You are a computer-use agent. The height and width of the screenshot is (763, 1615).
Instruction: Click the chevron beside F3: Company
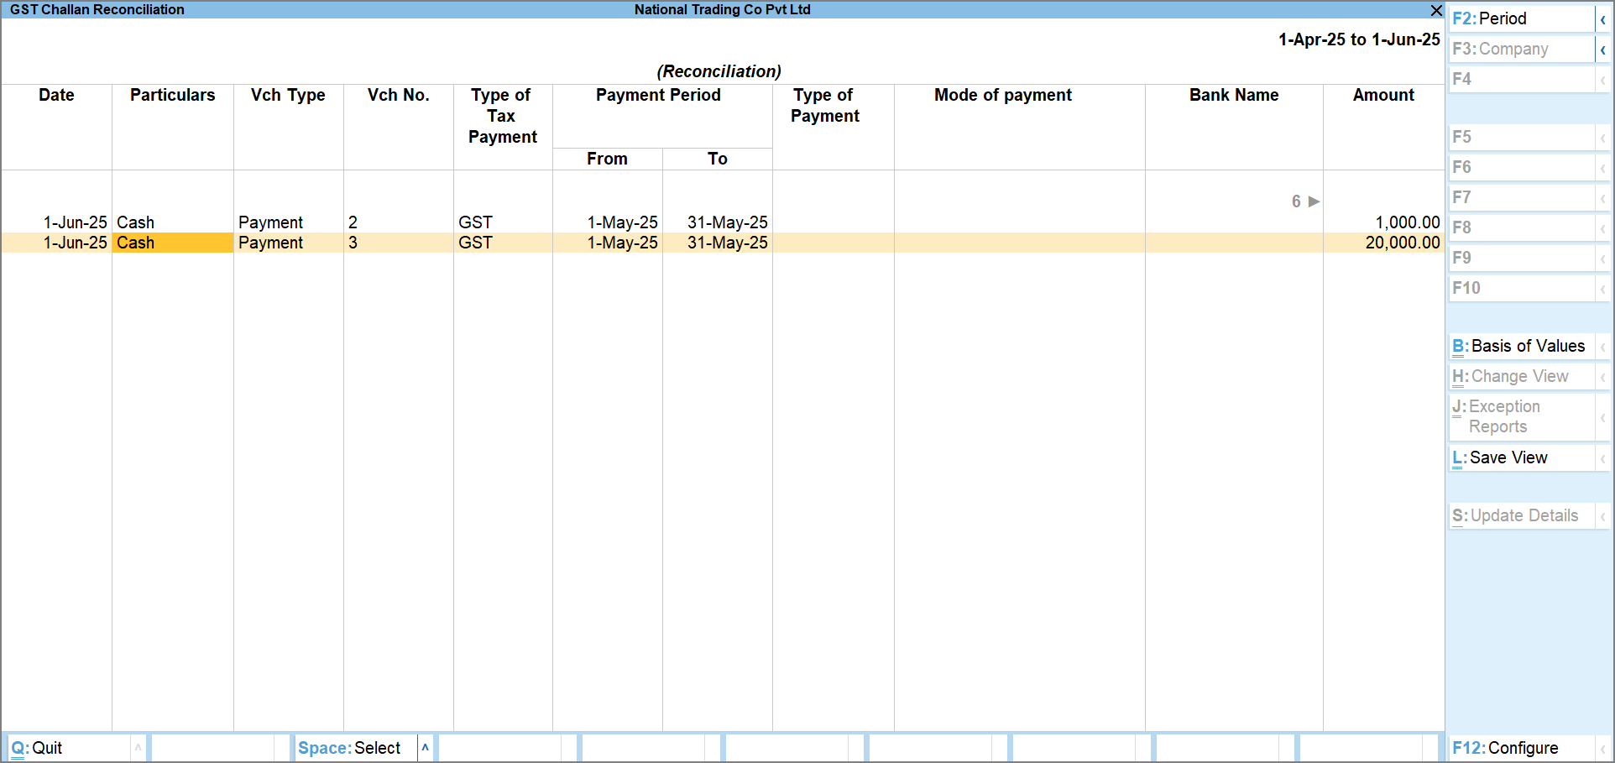1602,50
